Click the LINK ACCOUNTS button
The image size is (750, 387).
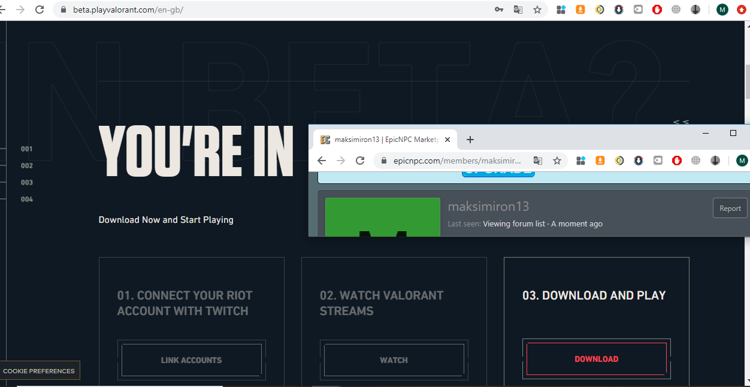pyautogui.click(x=192, y=360)
